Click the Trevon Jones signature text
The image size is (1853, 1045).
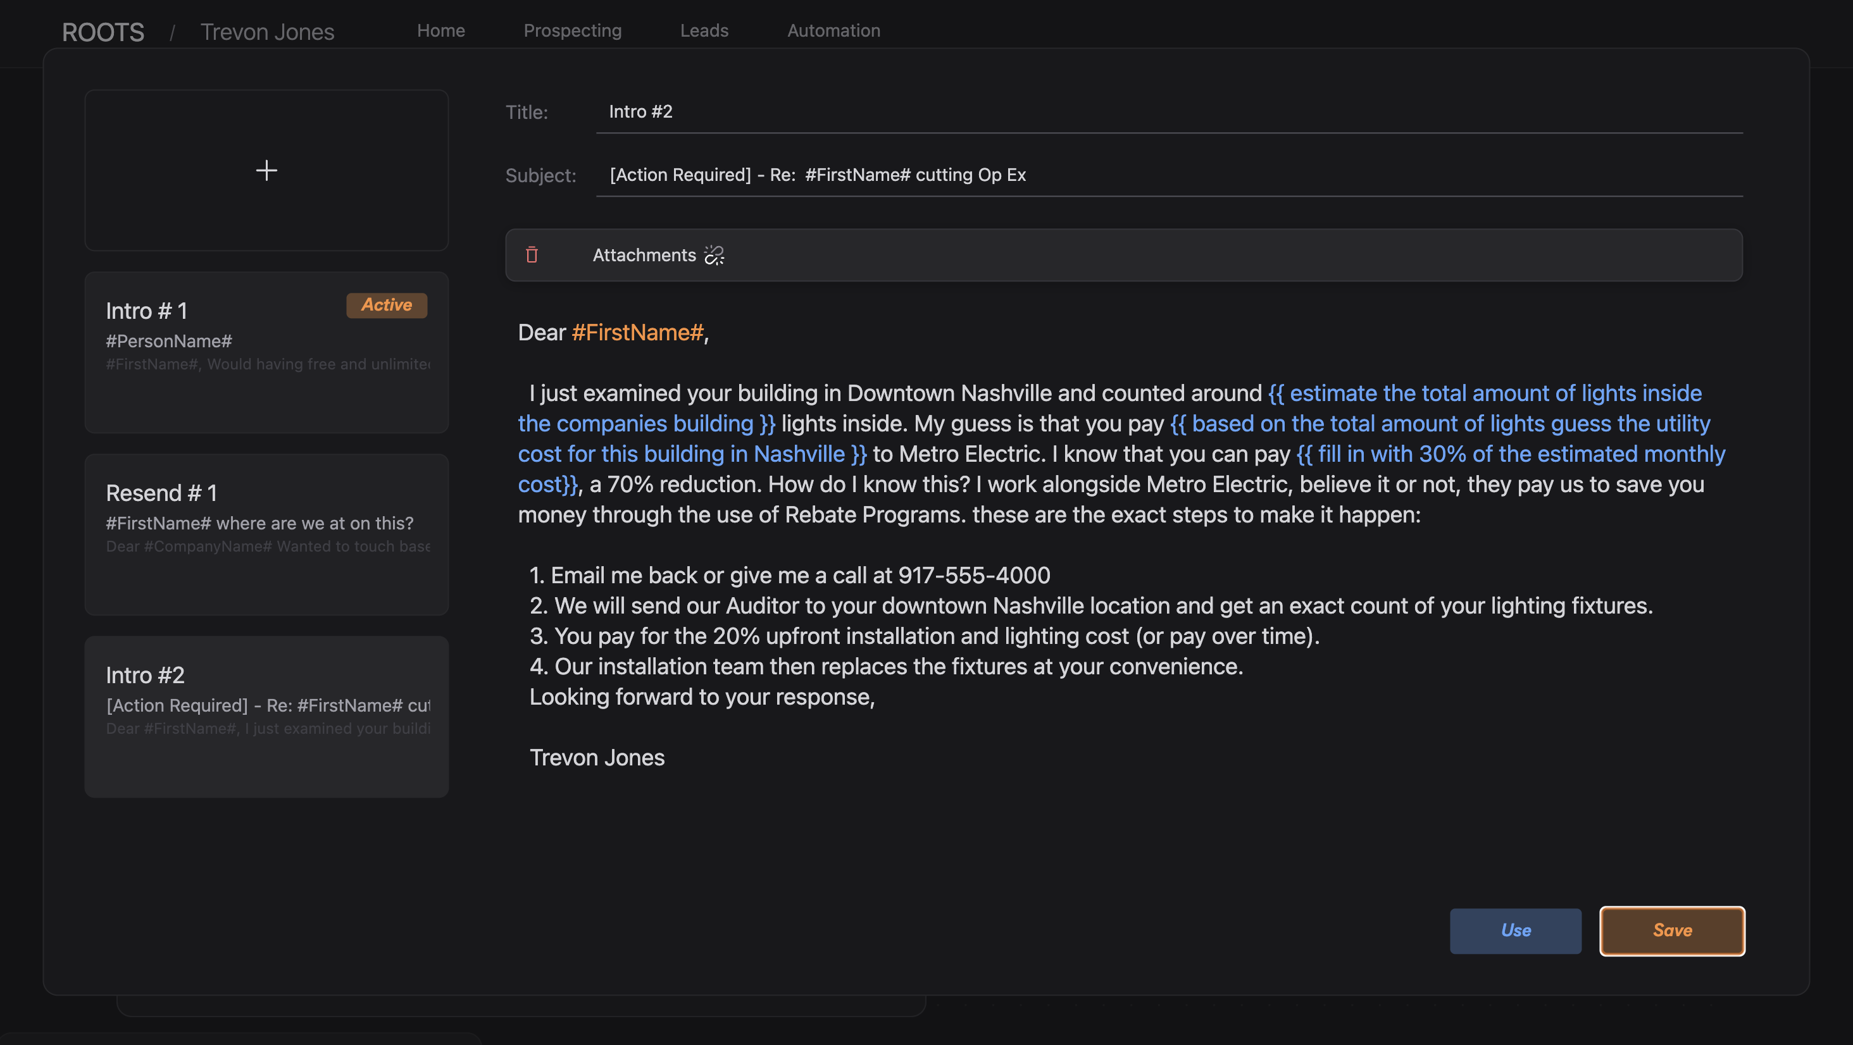[596, 758]
